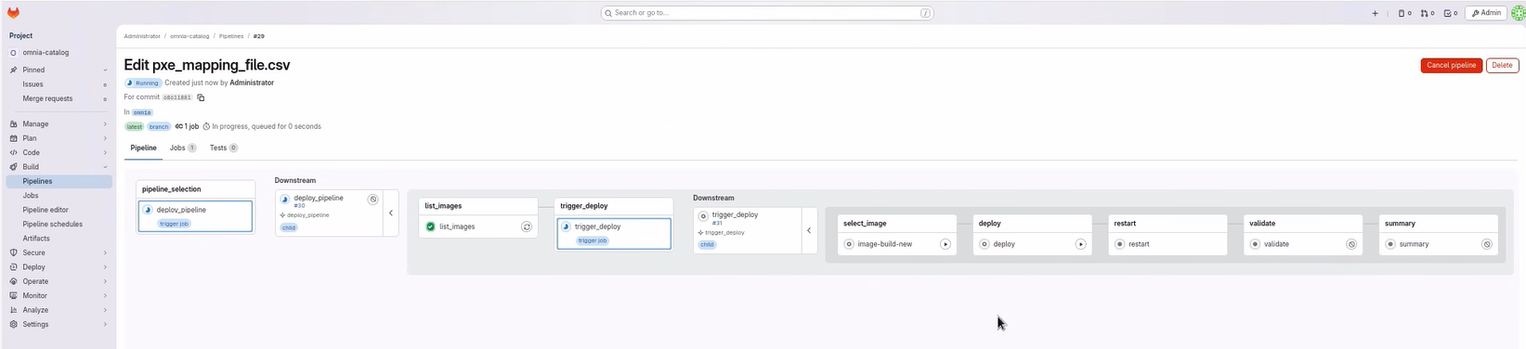Collapse the trigger_deploy #31 downstream pipeline arrow
Viewport: 1526px width, 349px height.
point(809,230)
